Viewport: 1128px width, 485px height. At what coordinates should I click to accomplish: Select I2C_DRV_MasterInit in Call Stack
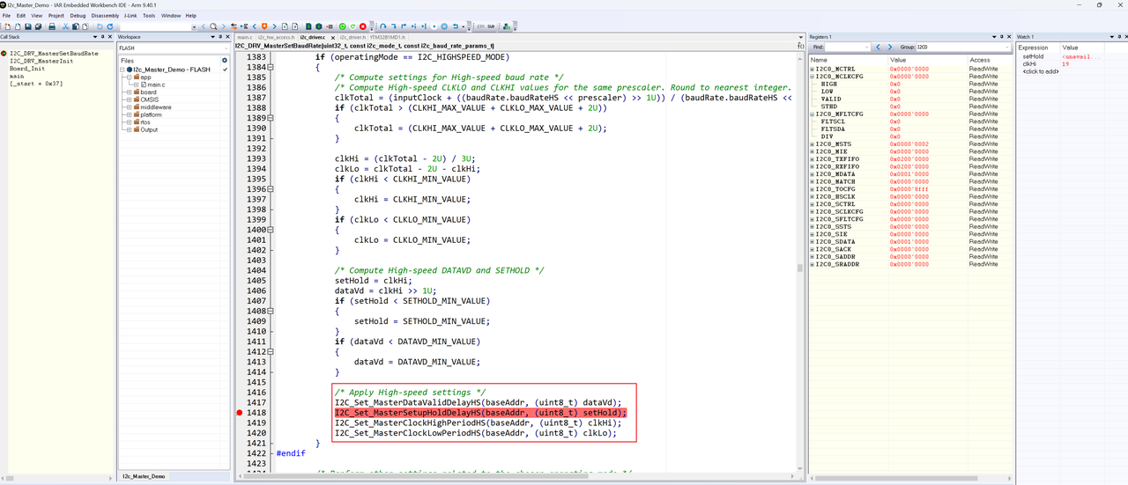click(41, 61)
